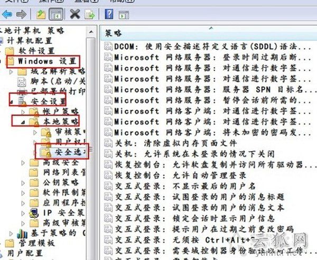The height and width of the screenshot is (260, 317).
Task: Click policy icon beside 关机: 清除虚拟内存页面文件
Action: (108, 143)
